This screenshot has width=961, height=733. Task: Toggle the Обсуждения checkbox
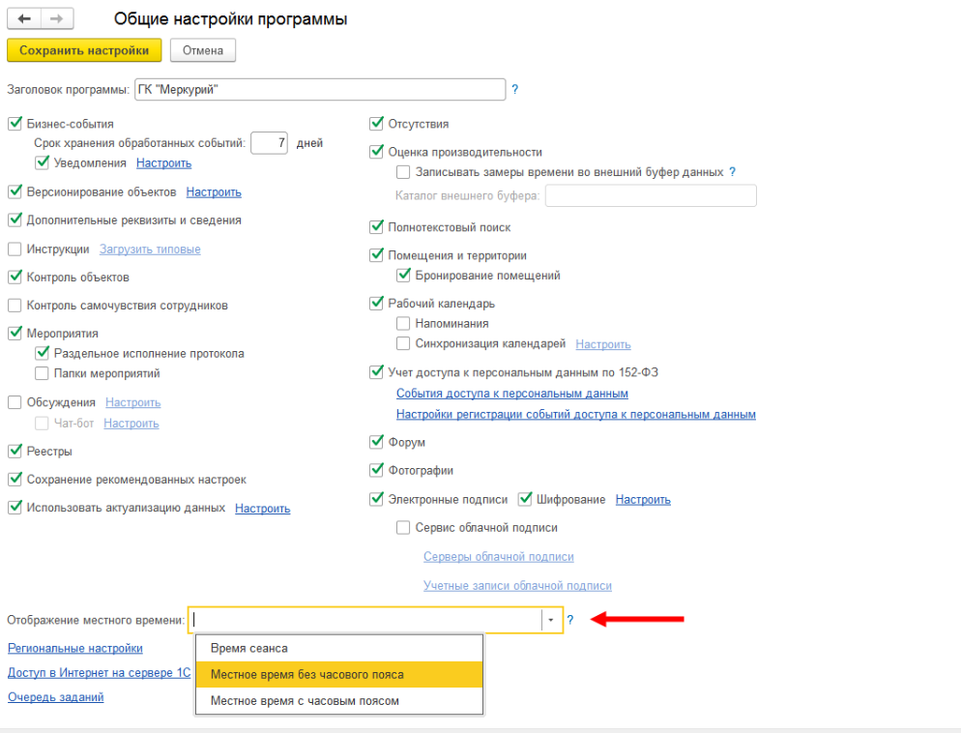(15, 402)
